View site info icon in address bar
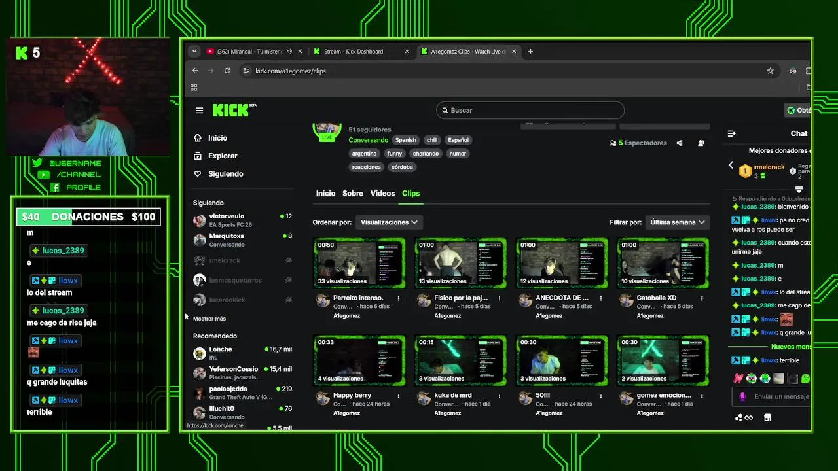The height and width of the screenshot is (471, 838). click(246, 71)
